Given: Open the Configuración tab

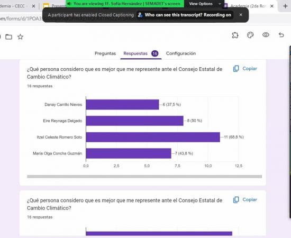Looking at the screenshot, I should (x=181, y=53).
